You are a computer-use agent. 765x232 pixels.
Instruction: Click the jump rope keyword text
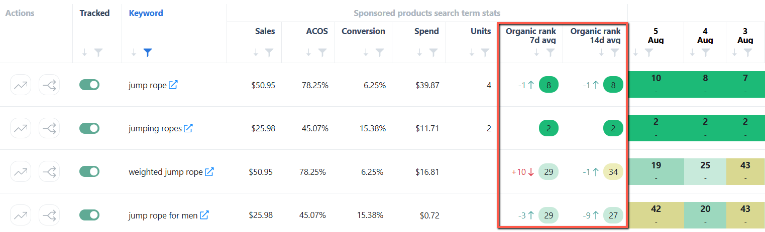point(147,85)
